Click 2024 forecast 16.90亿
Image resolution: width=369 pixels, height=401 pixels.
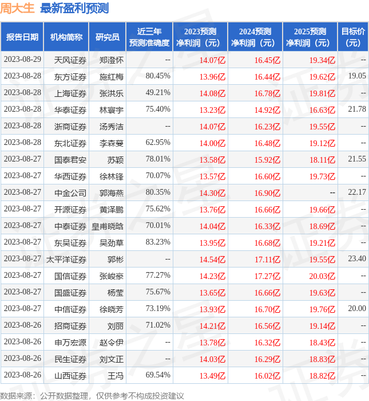267,194
